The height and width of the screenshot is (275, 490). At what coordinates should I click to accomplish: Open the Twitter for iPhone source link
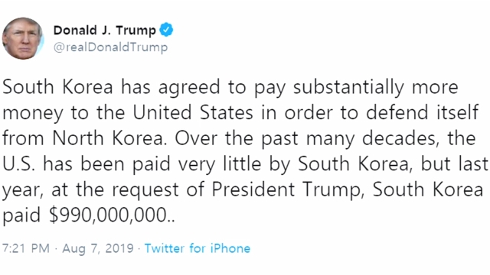click(x=198, y=248)
